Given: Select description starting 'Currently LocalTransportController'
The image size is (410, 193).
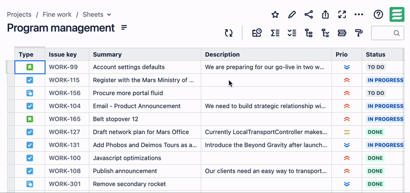Looking at the screenshot, I should pos(266,132).
